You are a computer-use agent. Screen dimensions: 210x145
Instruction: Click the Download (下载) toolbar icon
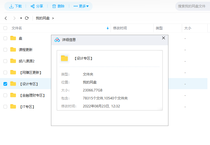[x=11, y=6]
